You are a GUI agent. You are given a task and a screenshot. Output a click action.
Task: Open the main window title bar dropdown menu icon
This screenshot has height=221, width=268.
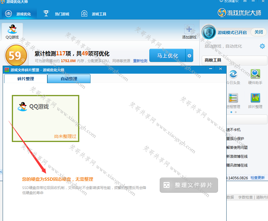245,1
